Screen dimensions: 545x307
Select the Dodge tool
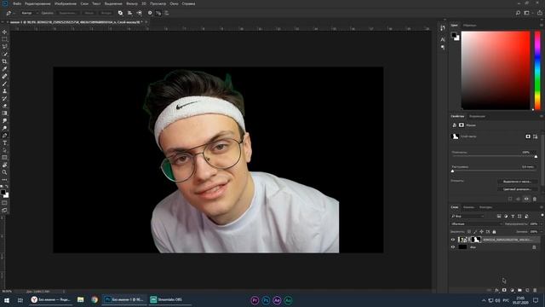(x=4, y=128)
